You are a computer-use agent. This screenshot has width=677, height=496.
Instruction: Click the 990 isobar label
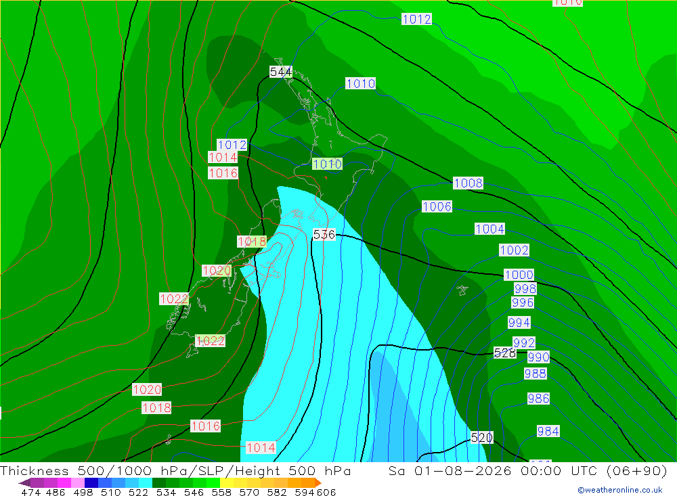click(538, 357)
